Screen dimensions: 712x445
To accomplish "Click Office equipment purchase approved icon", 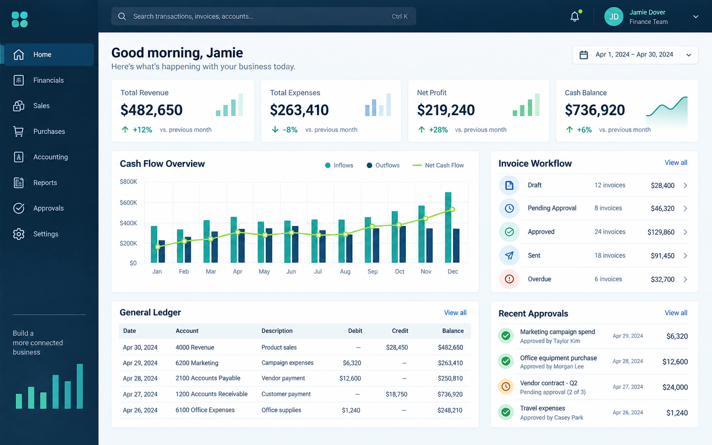I will (x=506, y=361).
